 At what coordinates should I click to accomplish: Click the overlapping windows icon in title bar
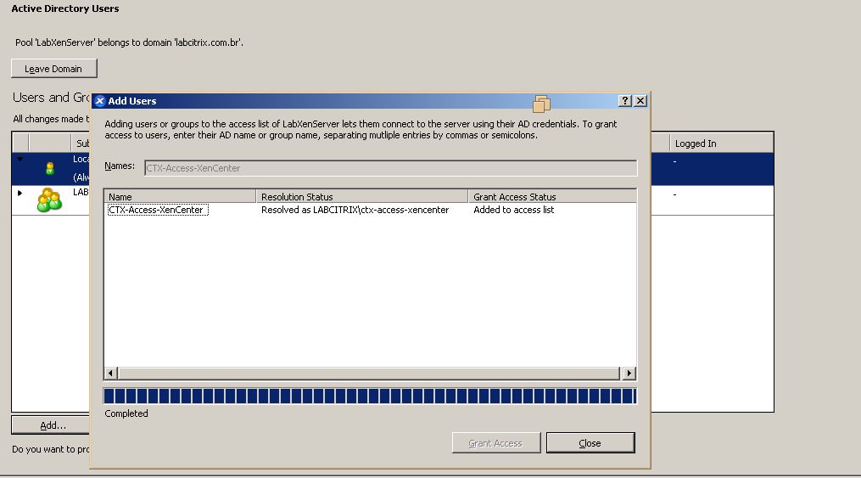tap(541, 104)
